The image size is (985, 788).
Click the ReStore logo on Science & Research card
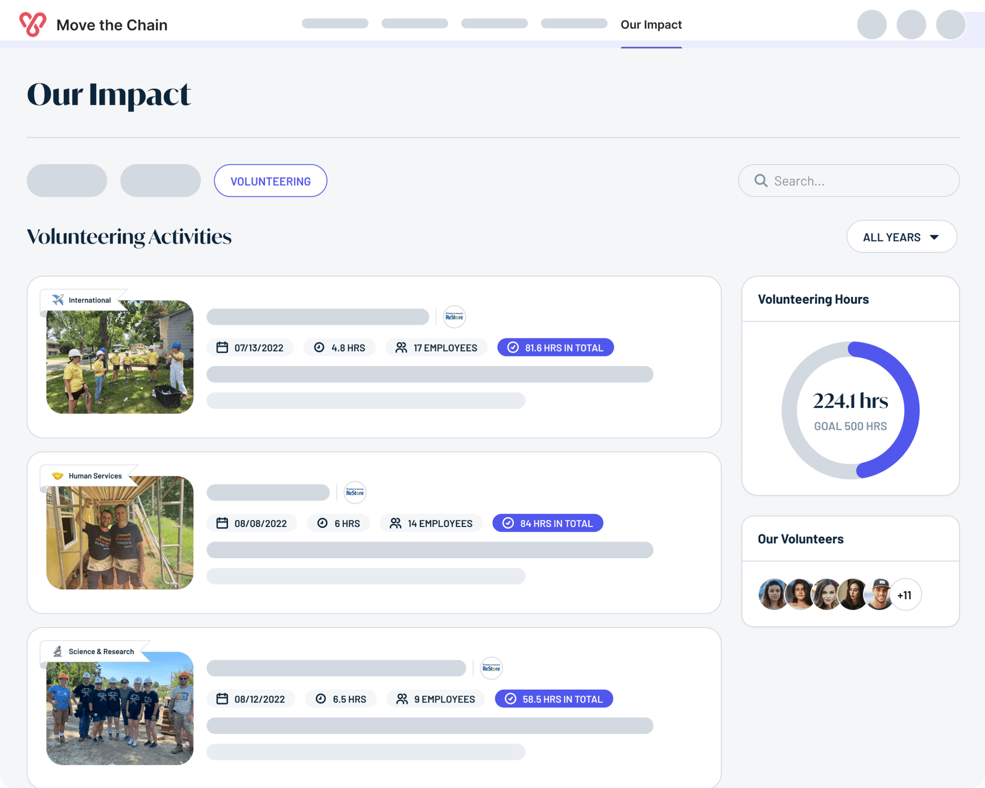click(x=491, y=668)
